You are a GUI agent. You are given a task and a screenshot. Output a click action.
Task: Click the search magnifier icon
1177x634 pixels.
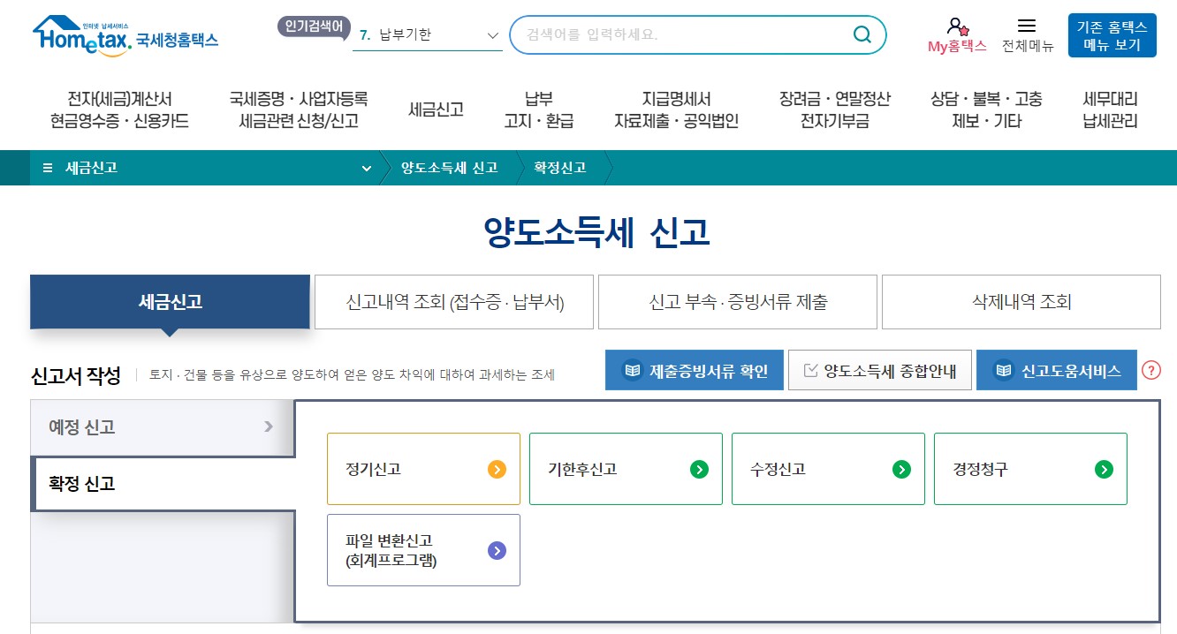click(861, 34)
